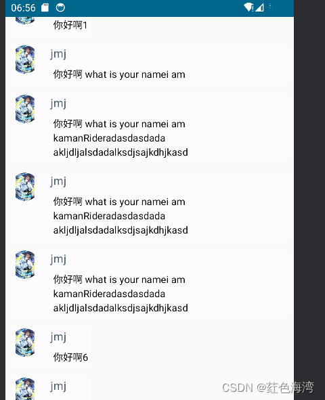Tap the 06:56 clock in status bar
The height and width of the screenshot is (400, 325).
point(23,7)
